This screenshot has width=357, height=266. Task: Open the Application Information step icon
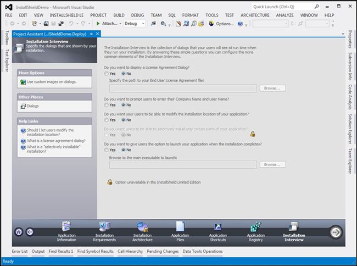pyautogui.click(x=66, y=226)
